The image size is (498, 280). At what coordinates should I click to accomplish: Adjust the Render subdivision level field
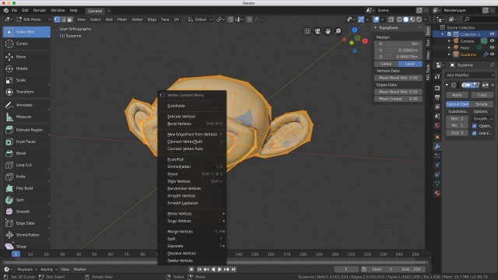[x=457, y=118]
